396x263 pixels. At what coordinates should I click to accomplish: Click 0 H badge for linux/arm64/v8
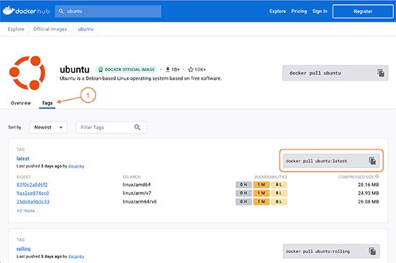(243, 202)
